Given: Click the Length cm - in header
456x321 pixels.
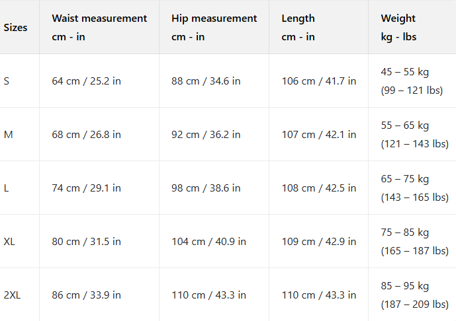Looking at the screenshot, I should [298, 27].
